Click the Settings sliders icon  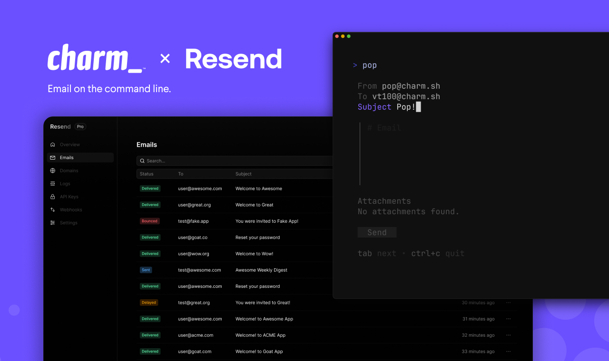click(x=53, y=223)
